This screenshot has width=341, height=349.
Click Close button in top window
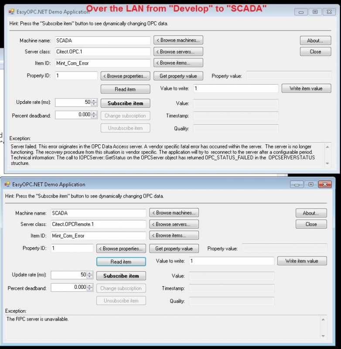(x=315, y=51)
